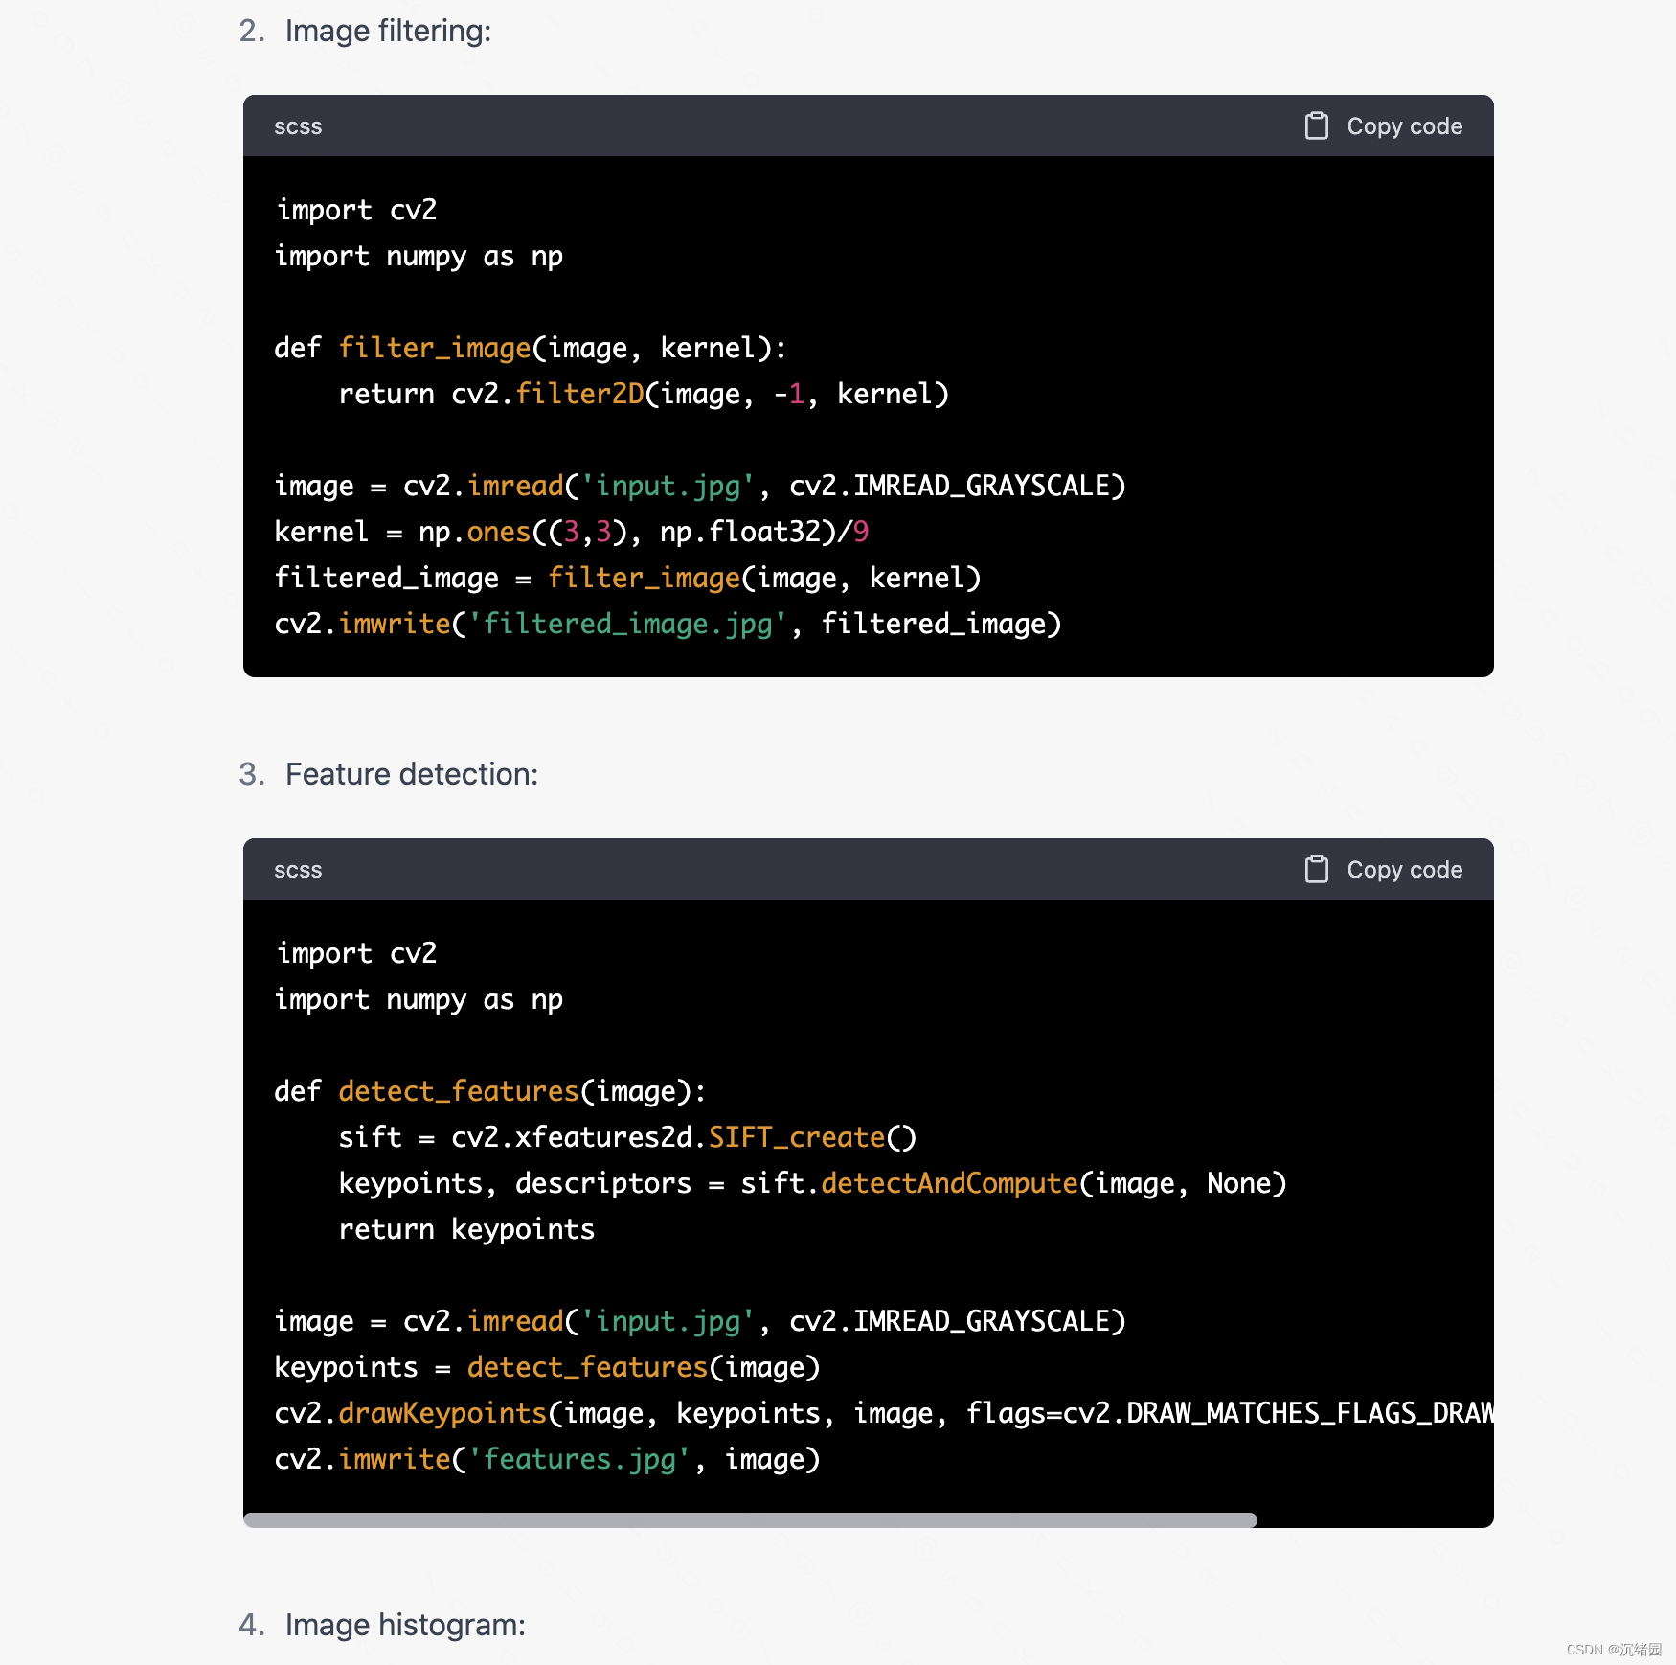Click 'import cv2' line in Image filtering block

(356, 210)
